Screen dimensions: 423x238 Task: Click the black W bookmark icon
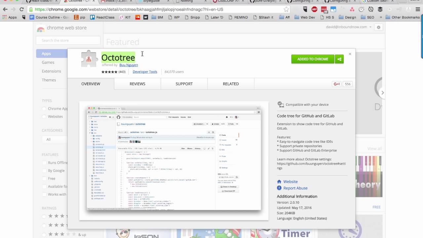(145, 17)
